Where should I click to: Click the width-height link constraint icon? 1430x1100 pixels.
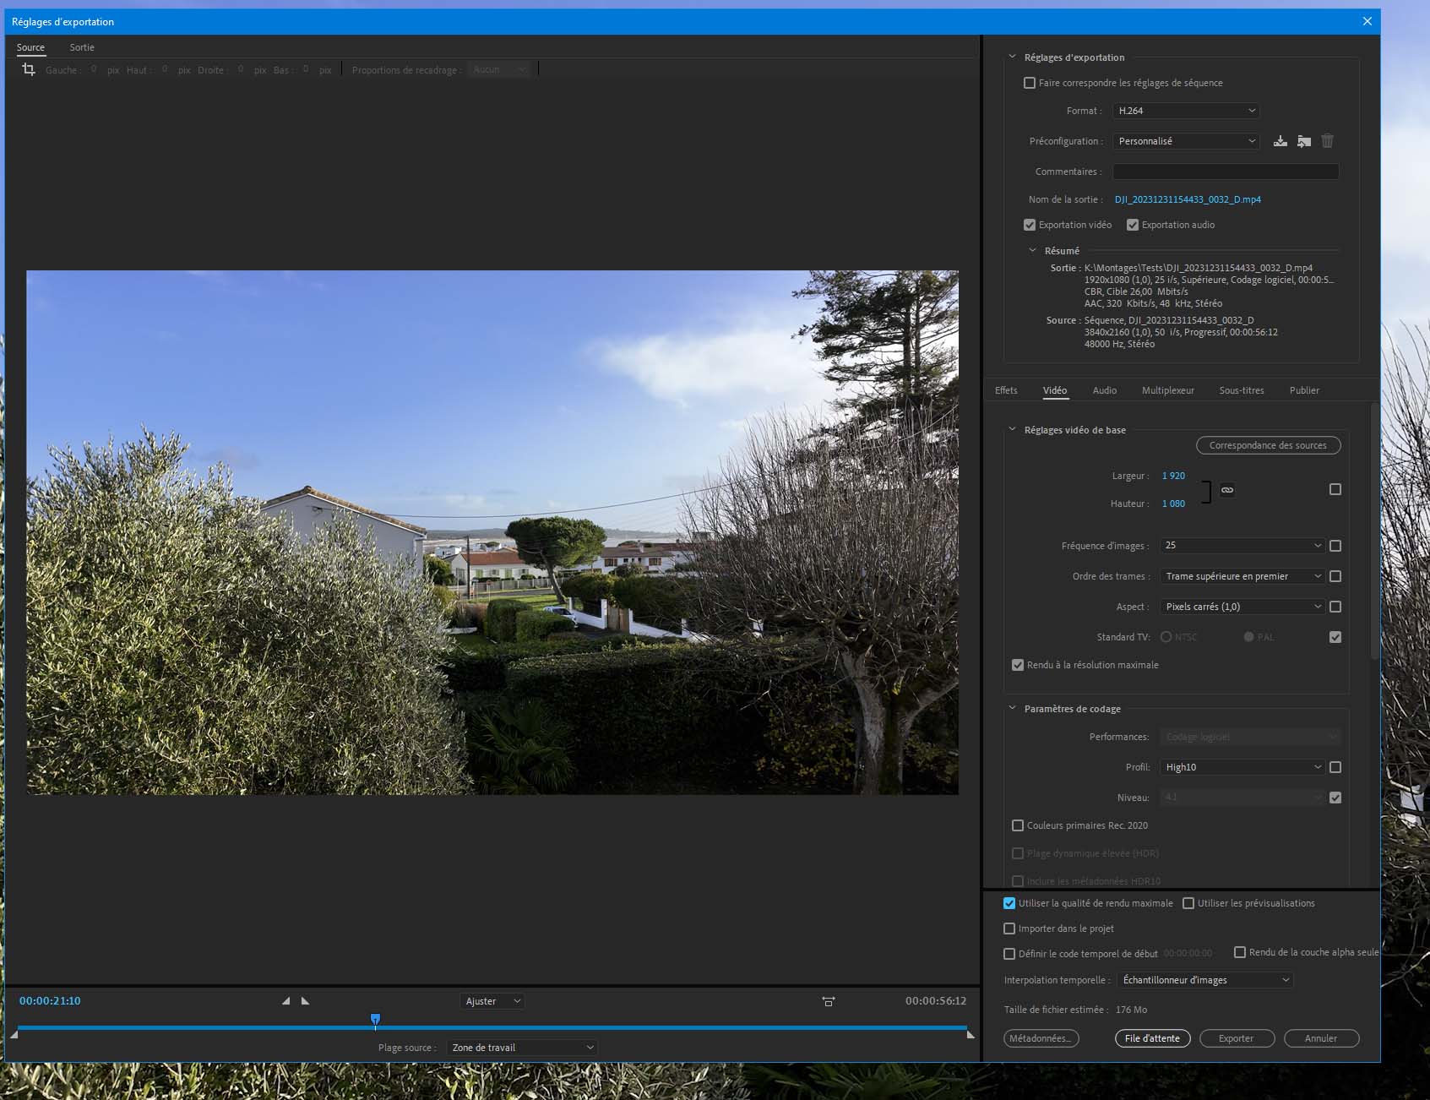click(x=1227, y=490)
